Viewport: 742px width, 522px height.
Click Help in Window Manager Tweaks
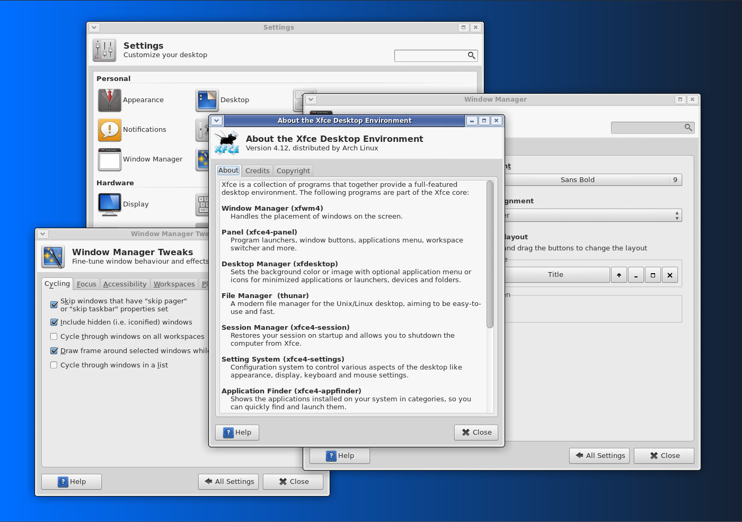[x=72, y=482]
